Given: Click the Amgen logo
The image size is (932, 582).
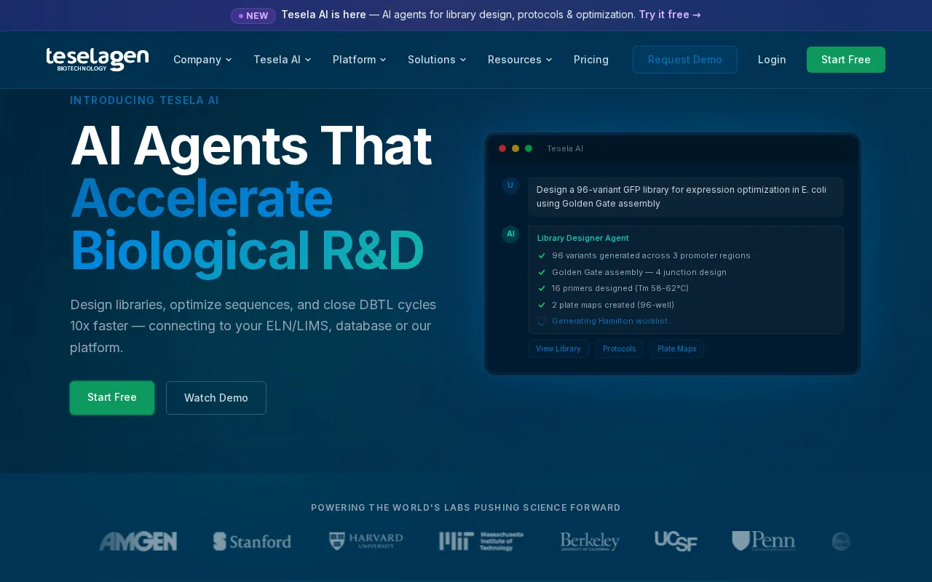Looking at the screenshot, I should click(x=138, y=541).
